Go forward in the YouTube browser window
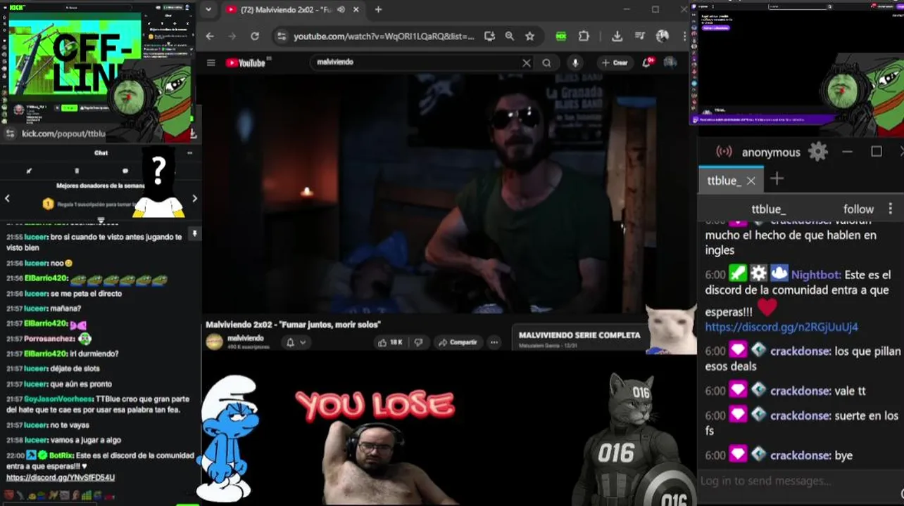 coord(232,37)
